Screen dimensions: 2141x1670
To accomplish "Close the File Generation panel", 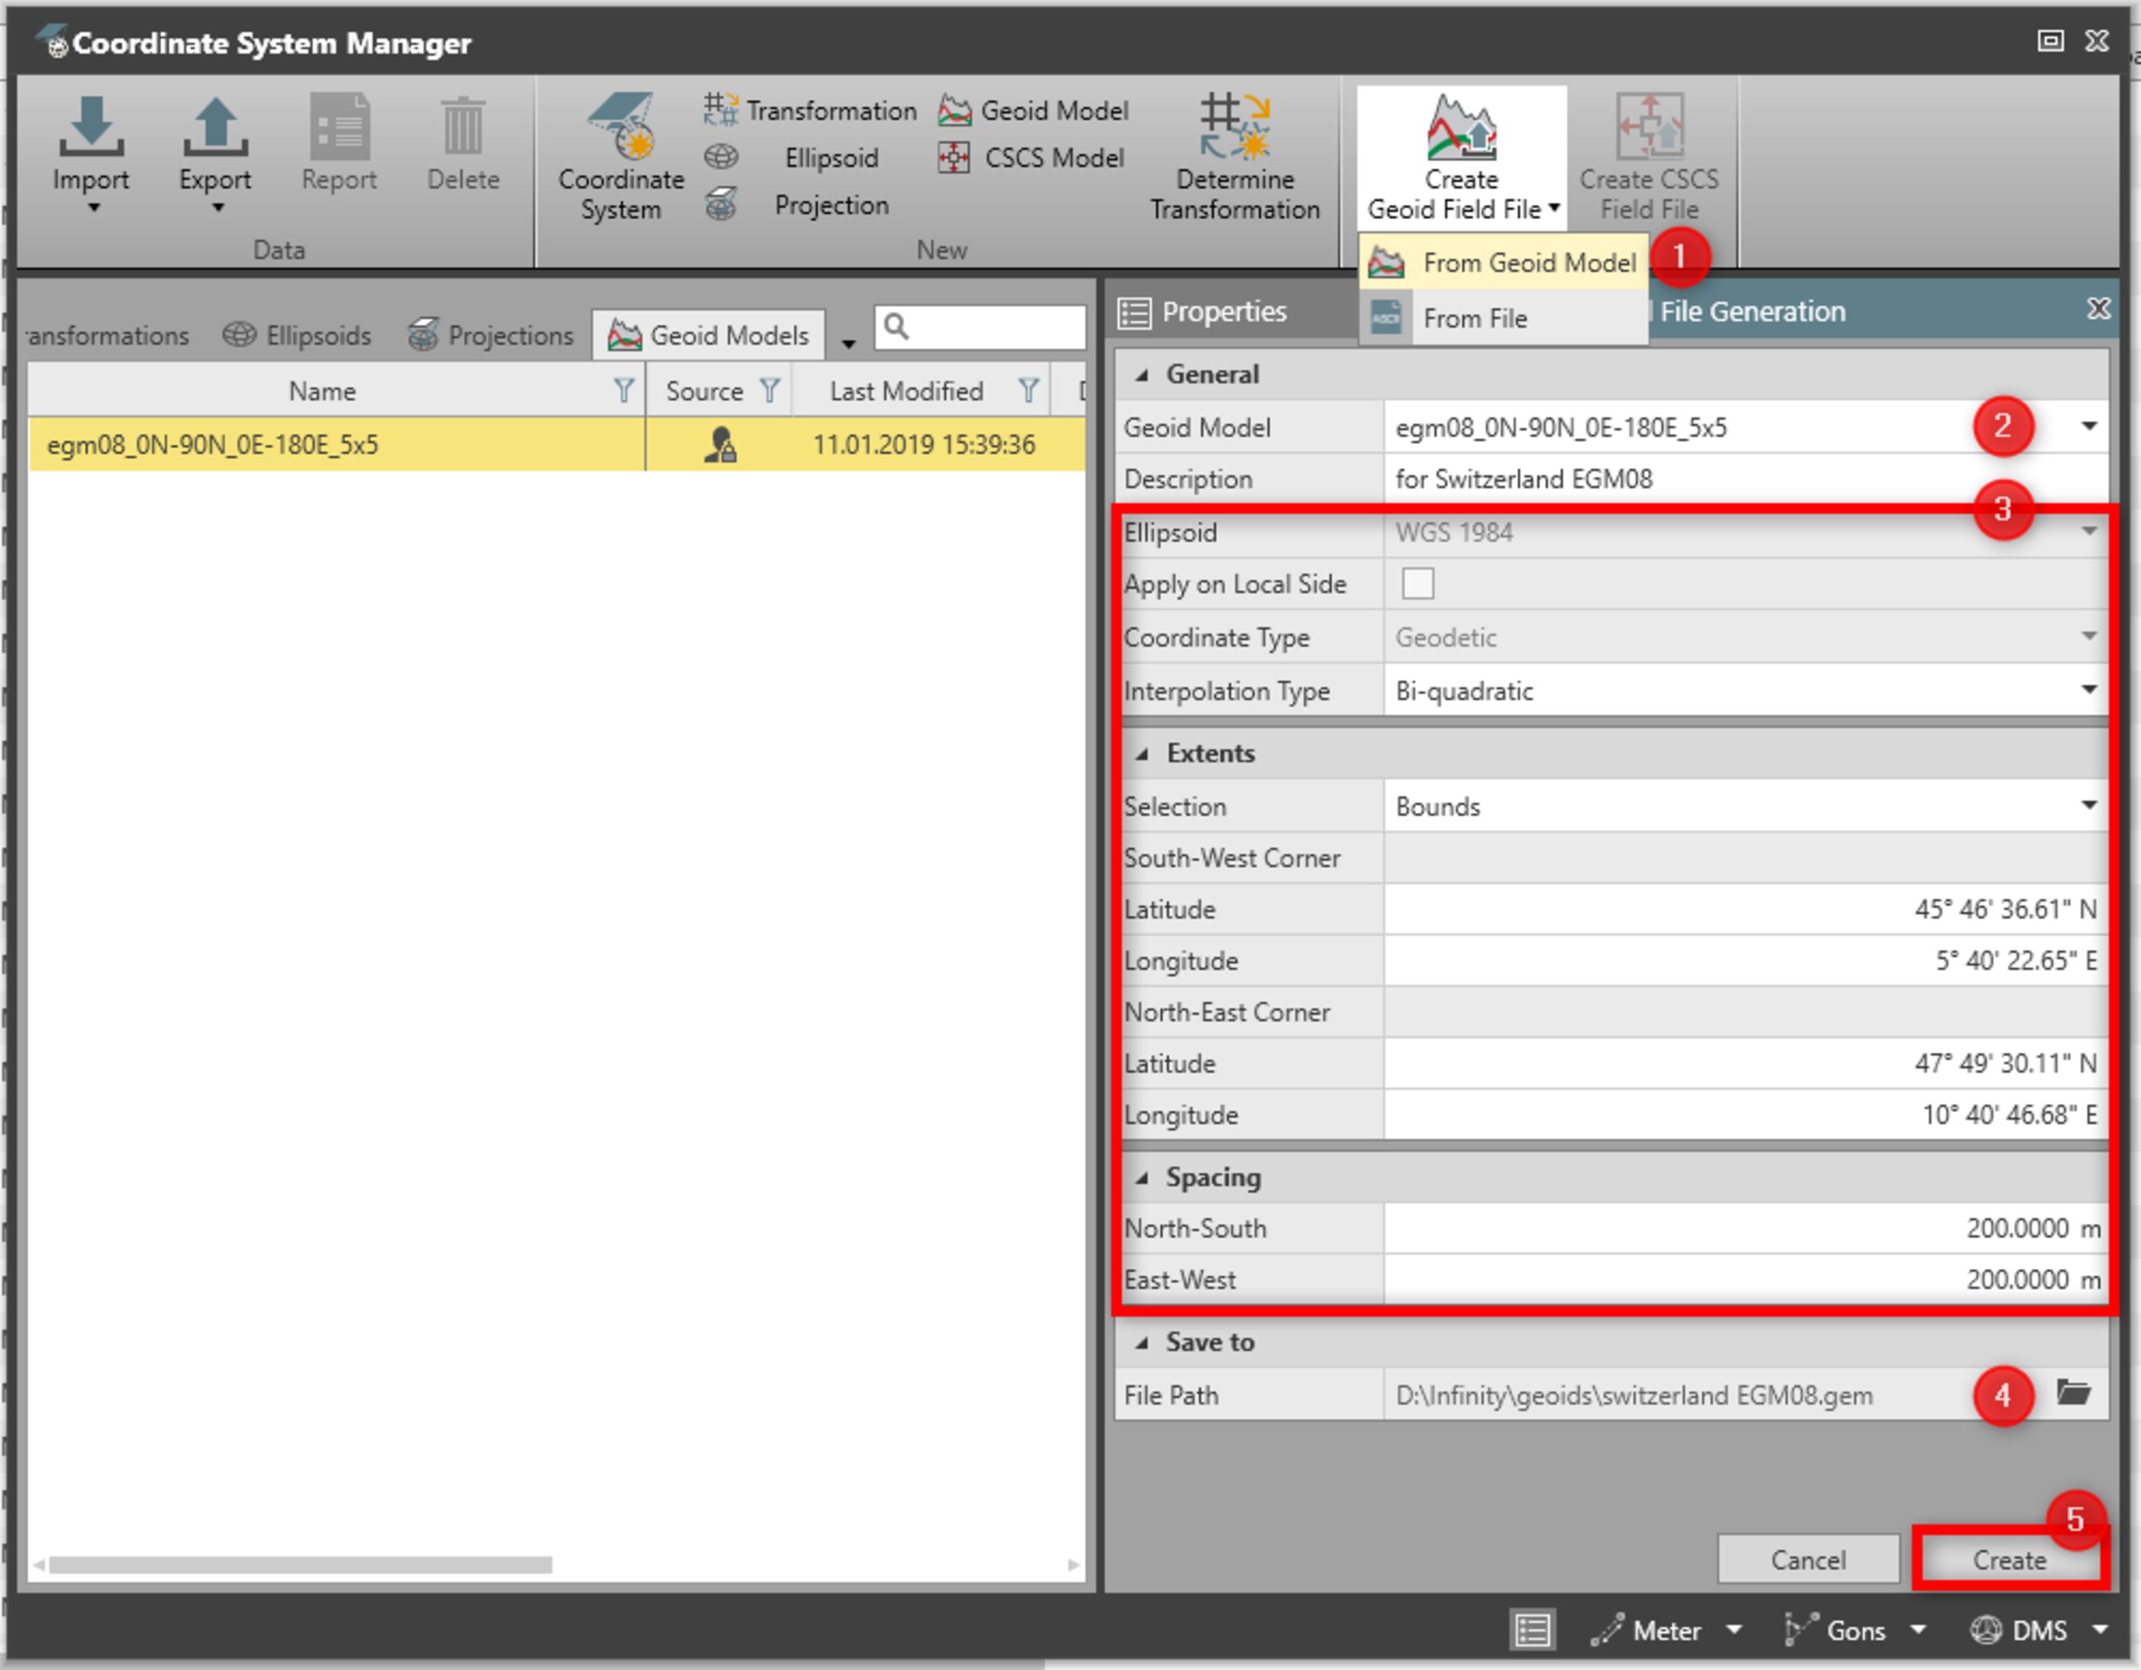I will [x=2098, y=308].
